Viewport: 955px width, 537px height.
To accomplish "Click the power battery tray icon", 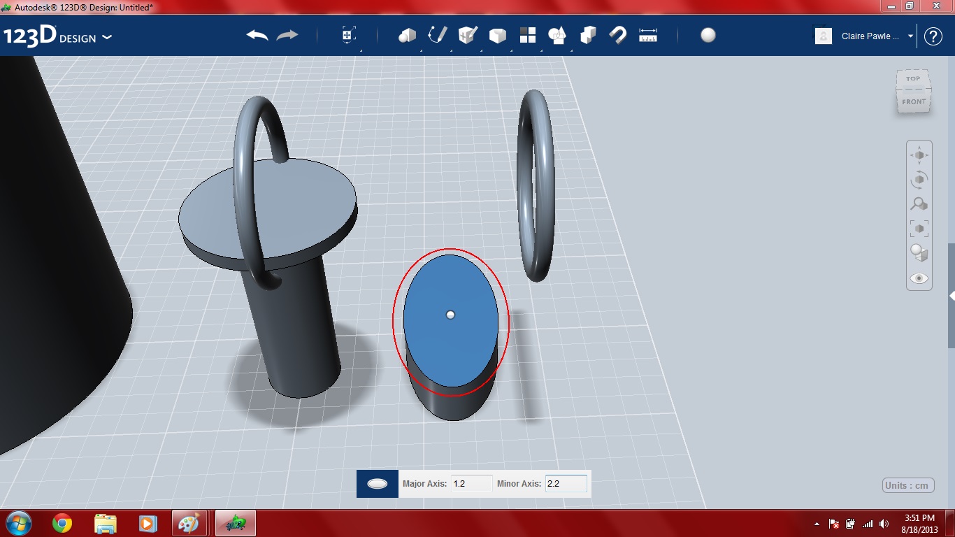I will [x=850, y=524].
